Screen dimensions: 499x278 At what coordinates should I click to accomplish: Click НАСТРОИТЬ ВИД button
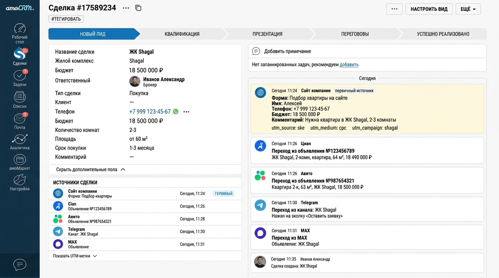point(429,9)
